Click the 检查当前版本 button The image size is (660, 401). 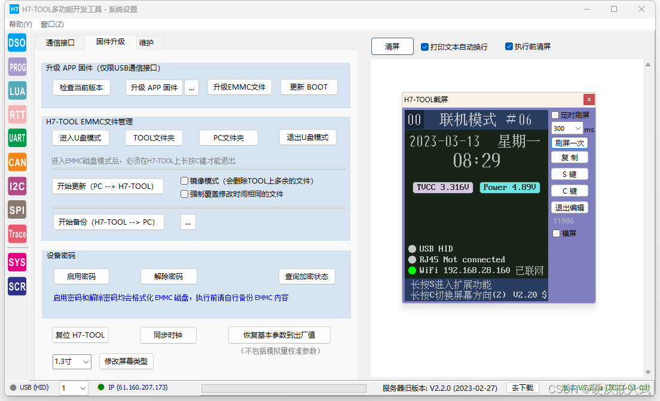pyautogui.click(x=81, y=87)
